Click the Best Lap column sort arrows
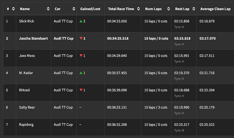This screenshot has width=234, height=138. (194, 9)
